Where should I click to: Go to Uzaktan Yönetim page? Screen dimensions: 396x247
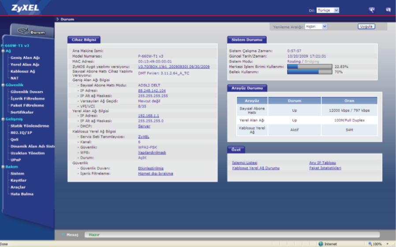(x=27, y=153)
